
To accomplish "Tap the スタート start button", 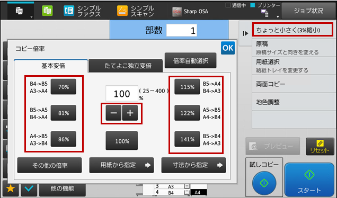I will [309, 180].
